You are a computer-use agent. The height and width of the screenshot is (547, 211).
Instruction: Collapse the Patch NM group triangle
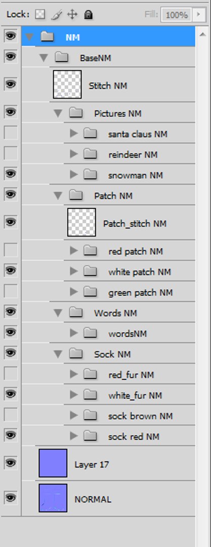(58, 196)
